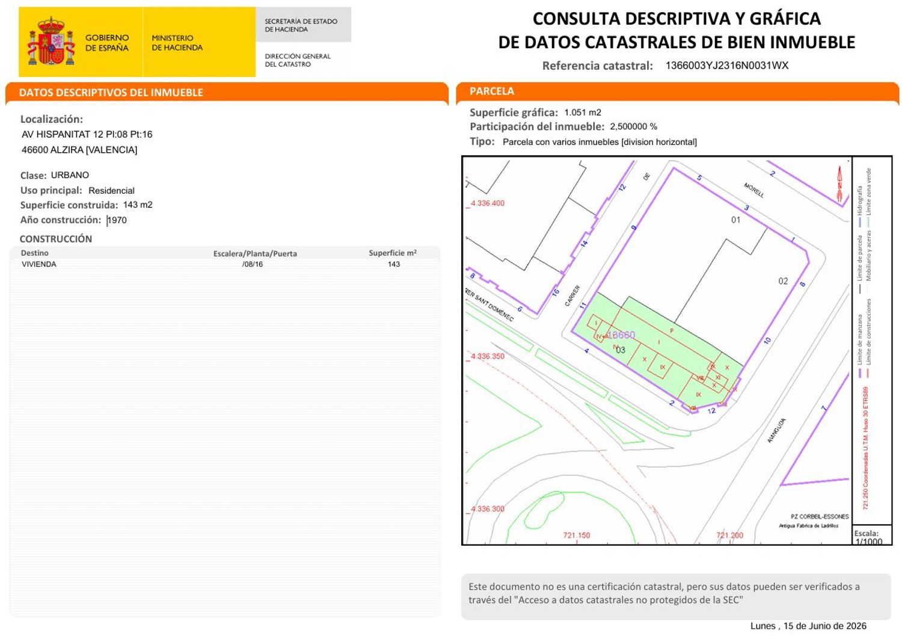
Task: Click "SECRETARÍA DE ESTADO DE HACIENDA" text
Action: pyautogui.click(x=301, y=25)
